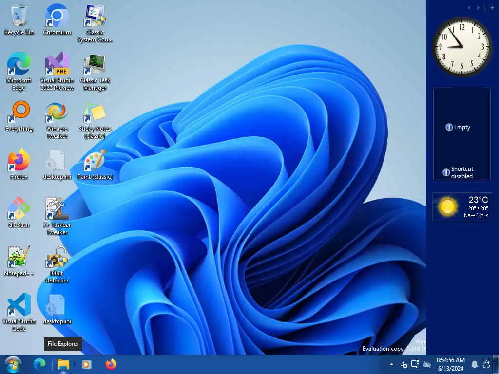Image resolution: width=499 pixels, height=374 pixels.
Task: Launch Firefox from the taskbar
Action: pyautogui.click(x=111, y=364)
